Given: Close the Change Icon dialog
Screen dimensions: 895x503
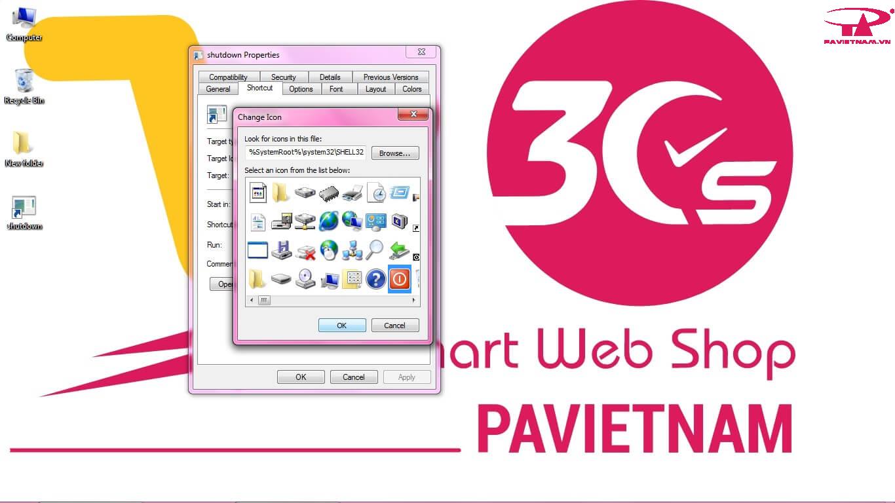Looking at the screenshot, I should [x=413, y=115].
